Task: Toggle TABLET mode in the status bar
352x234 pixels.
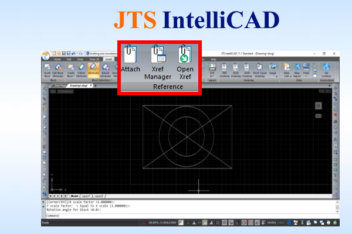Action: coord(281,222)
